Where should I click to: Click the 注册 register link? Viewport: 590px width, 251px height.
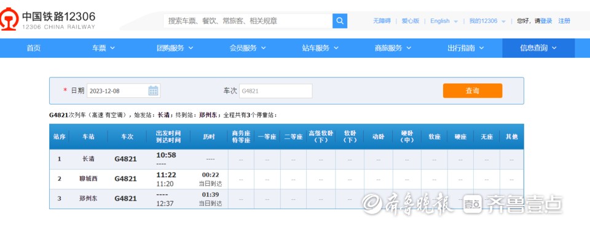click(x=564, y=21)
